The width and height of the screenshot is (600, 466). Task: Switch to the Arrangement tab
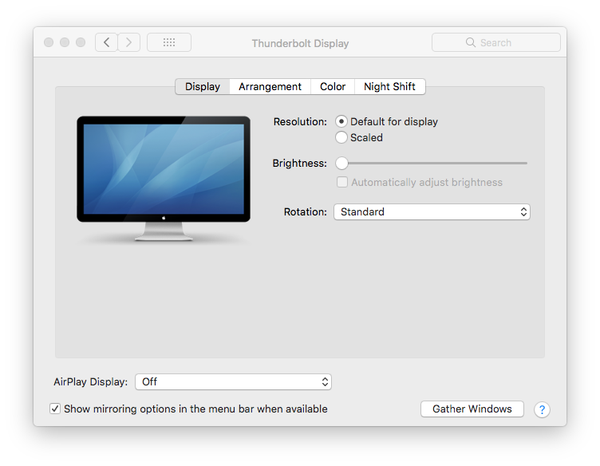click(270, 86)
